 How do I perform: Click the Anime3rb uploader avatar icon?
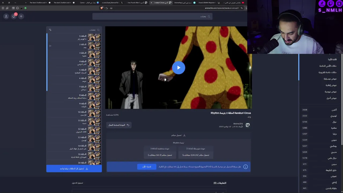[x=248, y=125]
